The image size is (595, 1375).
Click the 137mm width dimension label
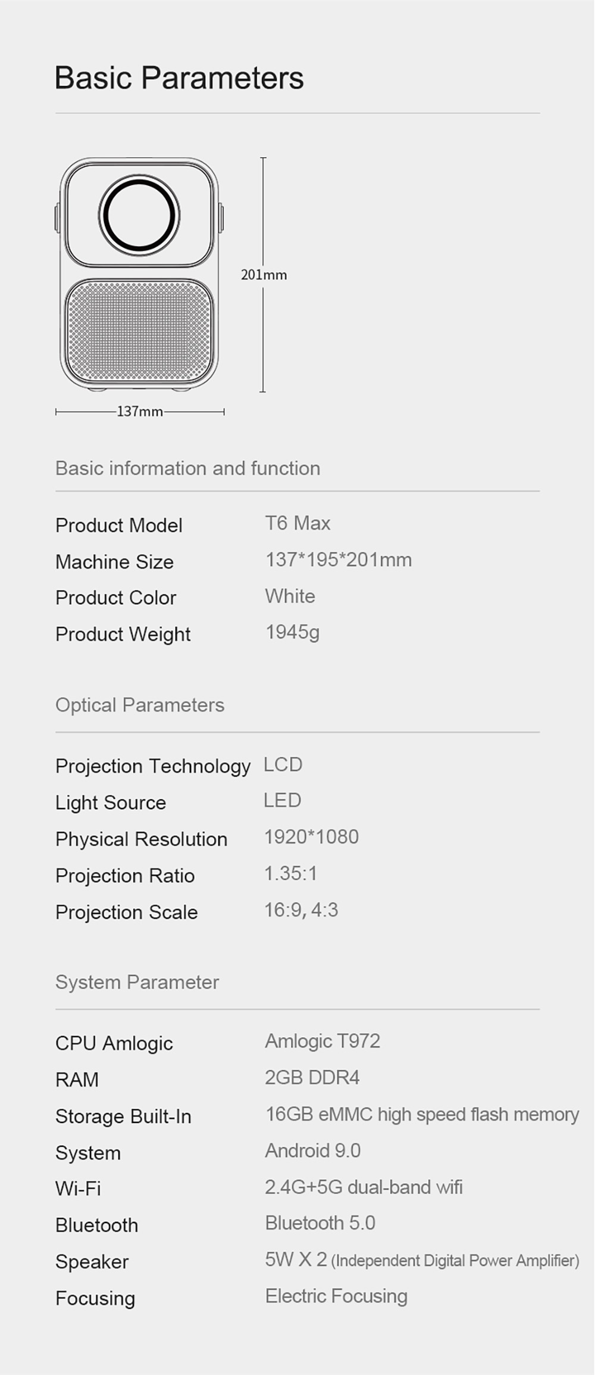click(140, 411)
